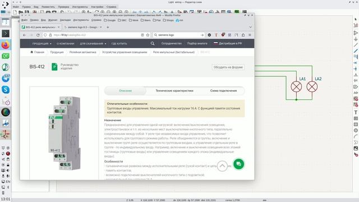This screenshot has height=202, width=359.
Task: Click the ГДЕ КУПИТЬ navbar link
Action: (119, 43)
